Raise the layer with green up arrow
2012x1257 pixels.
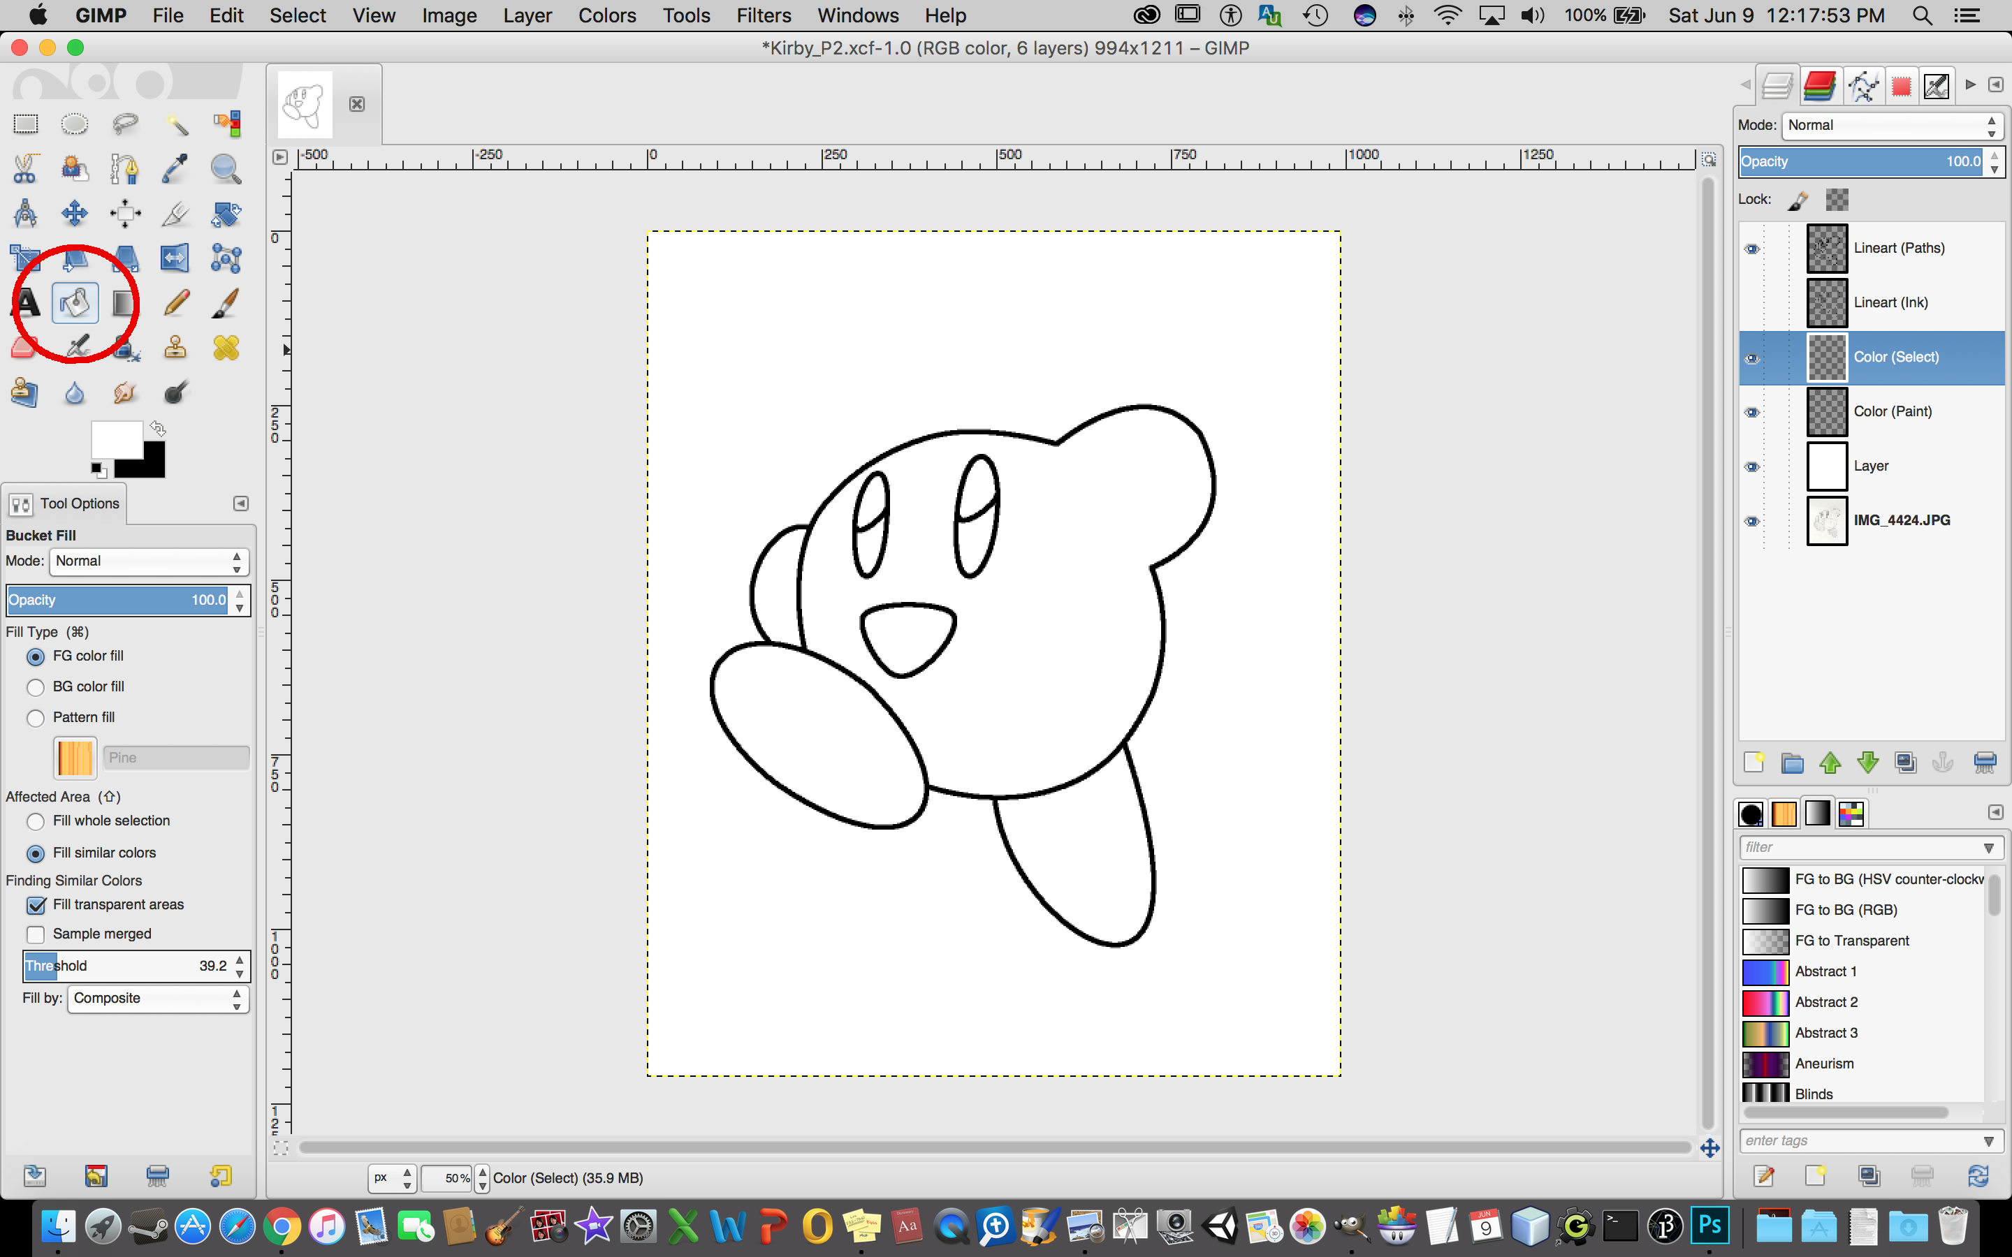(1829, 763)
